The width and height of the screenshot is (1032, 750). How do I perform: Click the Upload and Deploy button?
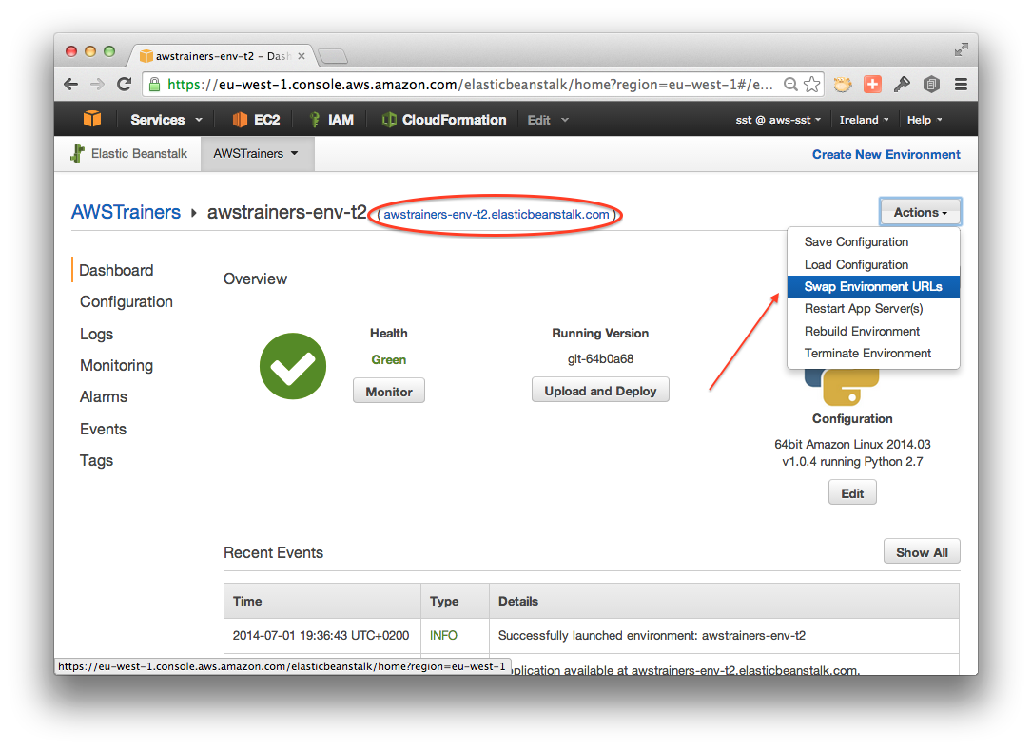(x=600, y=391)
